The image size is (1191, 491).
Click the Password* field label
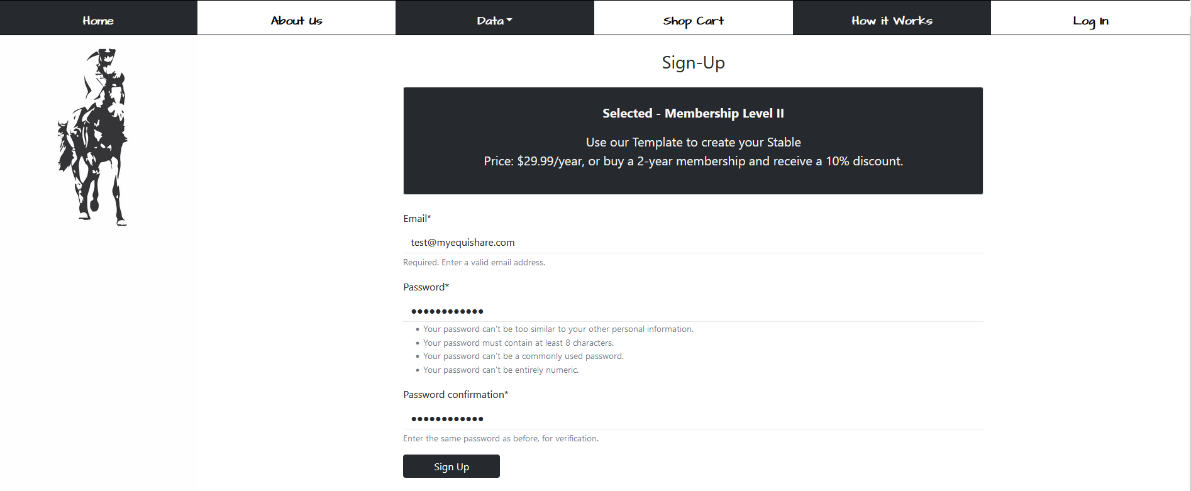(426, 287)
